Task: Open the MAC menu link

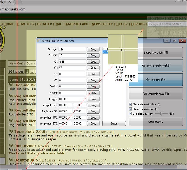Action: coord(59,24)
